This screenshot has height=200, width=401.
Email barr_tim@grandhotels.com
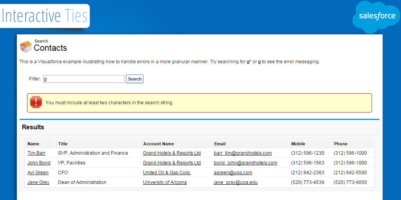242,153
